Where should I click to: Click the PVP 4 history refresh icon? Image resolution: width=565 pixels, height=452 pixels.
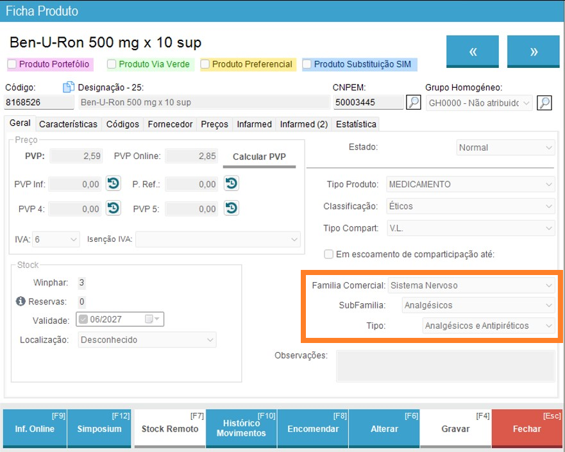click(x=113, y=208)
